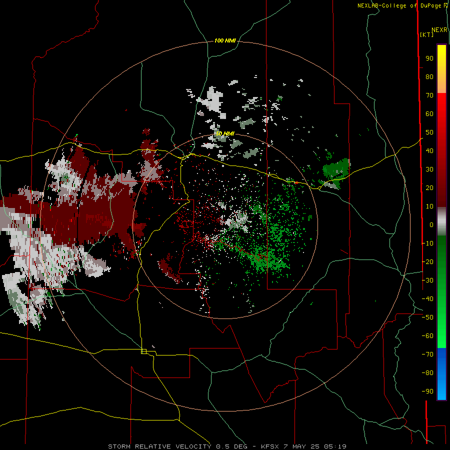The width and height of the screenshot is (450, 450).
Task: Click the Storm Relative Velocity caption text
Action: pos(227,446)
